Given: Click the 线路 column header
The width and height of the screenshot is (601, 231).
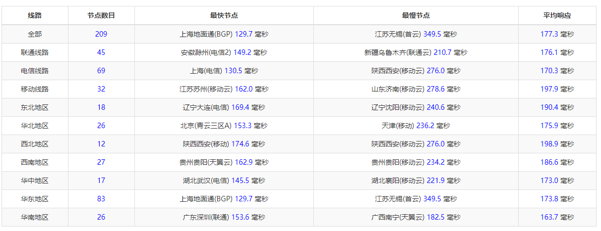Looking at the screenshot, I should [35, 15].
